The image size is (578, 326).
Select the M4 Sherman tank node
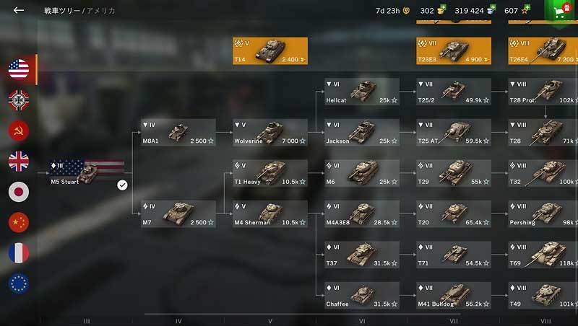(x=270, y=213)
